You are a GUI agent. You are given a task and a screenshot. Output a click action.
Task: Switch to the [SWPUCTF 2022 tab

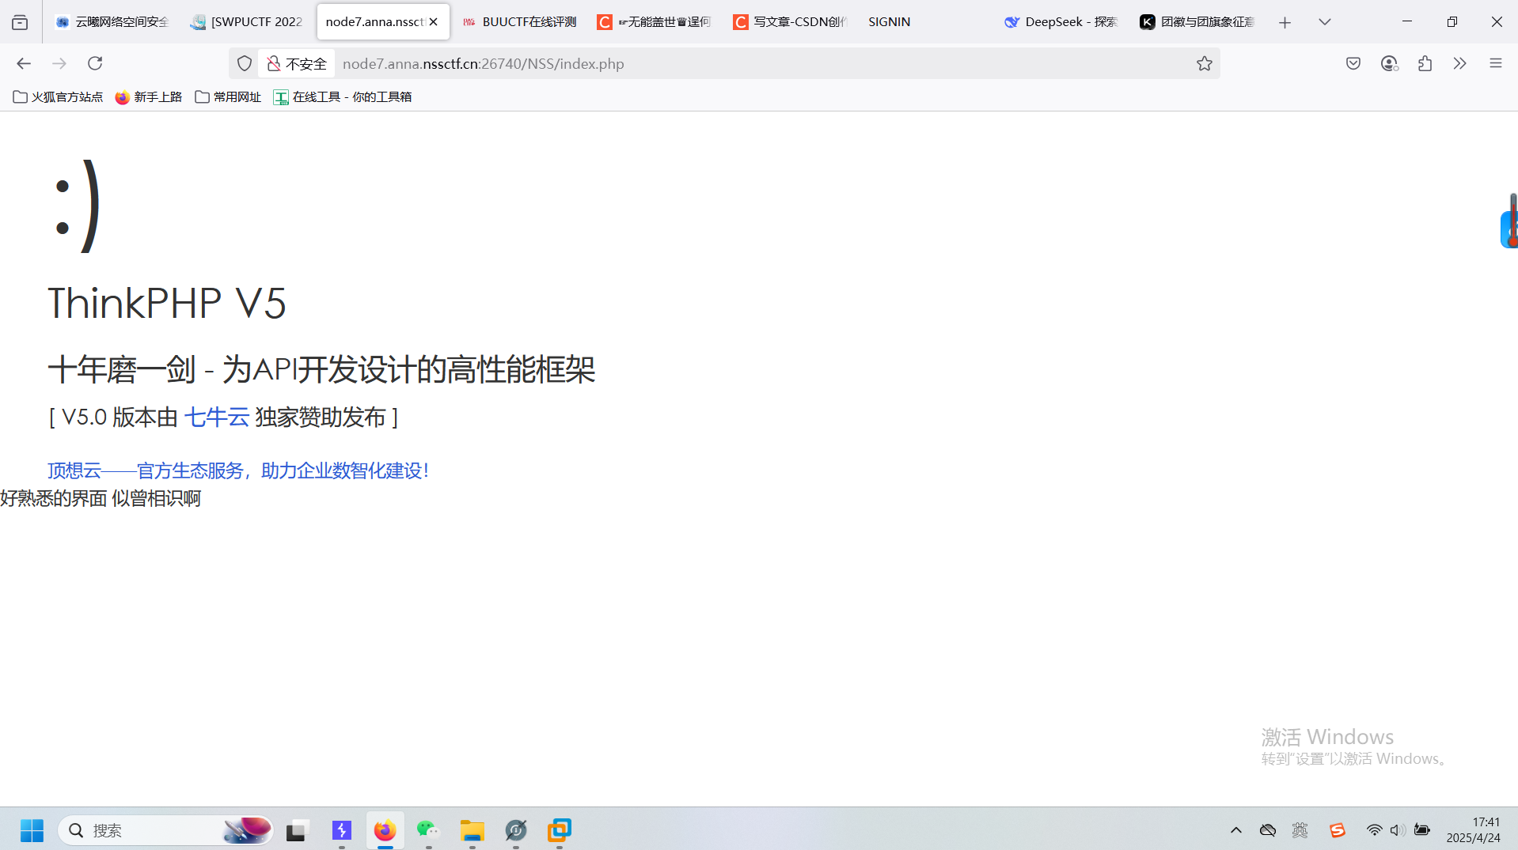coord(247,22)
